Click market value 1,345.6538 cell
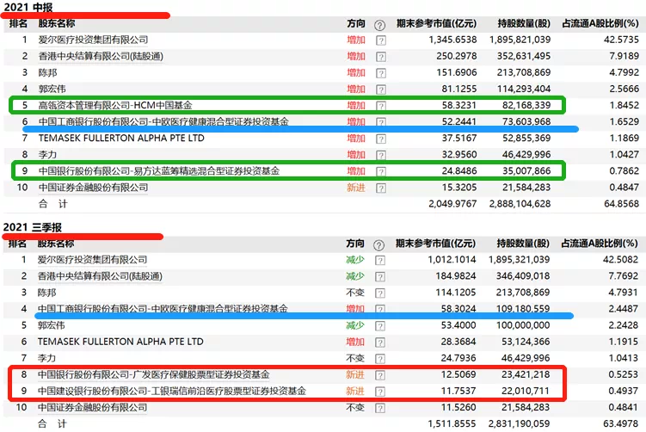 point(452,40)
